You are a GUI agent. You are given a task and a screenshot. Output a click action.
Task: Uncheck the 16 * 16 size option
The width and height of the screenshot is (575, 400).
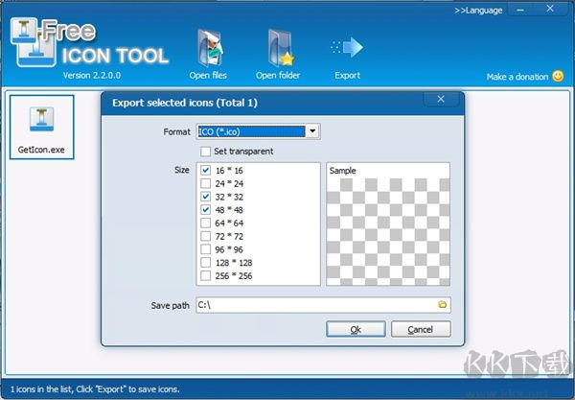click(x=205, y=170)
